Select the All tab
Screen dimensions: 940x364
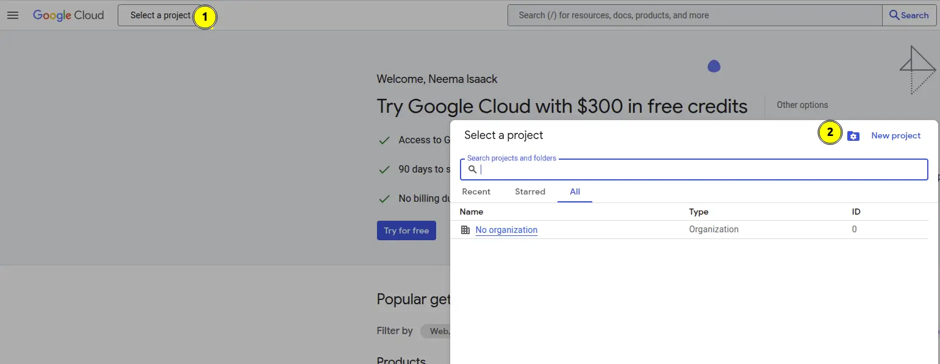(575, 191)
